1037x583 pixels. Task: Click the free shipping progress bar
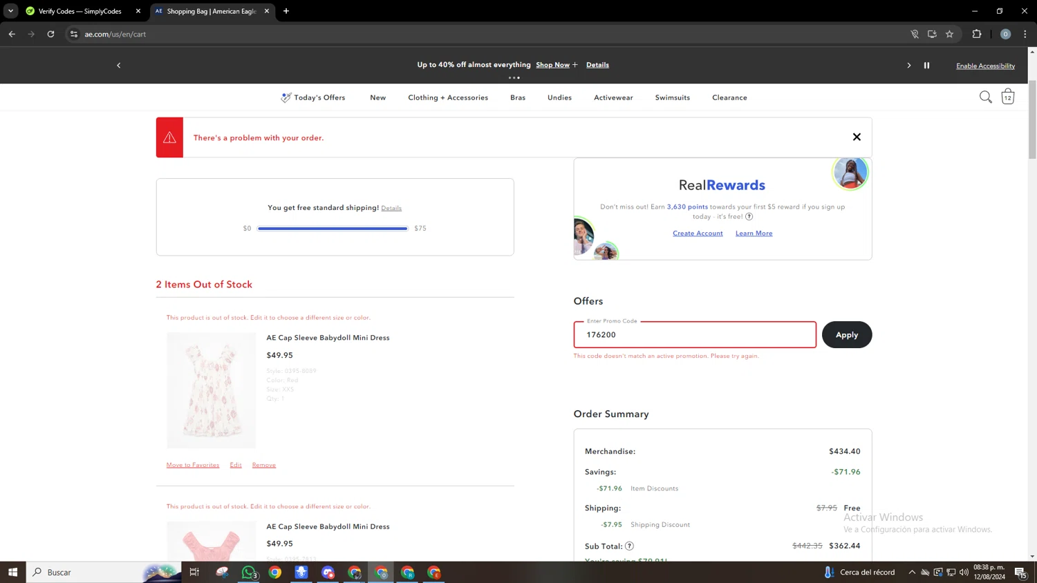333,228
